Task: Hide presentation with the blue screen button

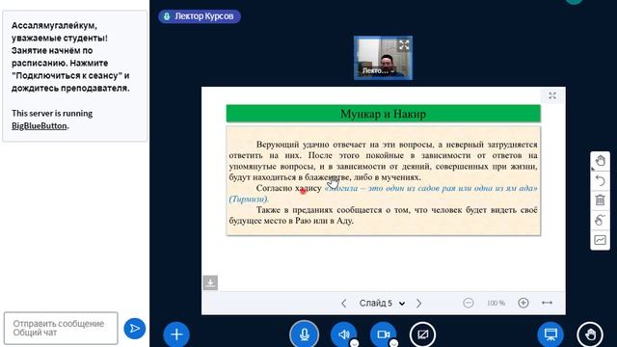Action: [x=550, y=334]
